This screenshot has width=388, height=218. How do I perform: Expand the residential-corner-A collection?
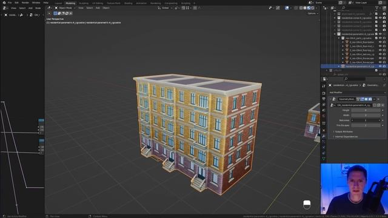(x=335, y=18)
